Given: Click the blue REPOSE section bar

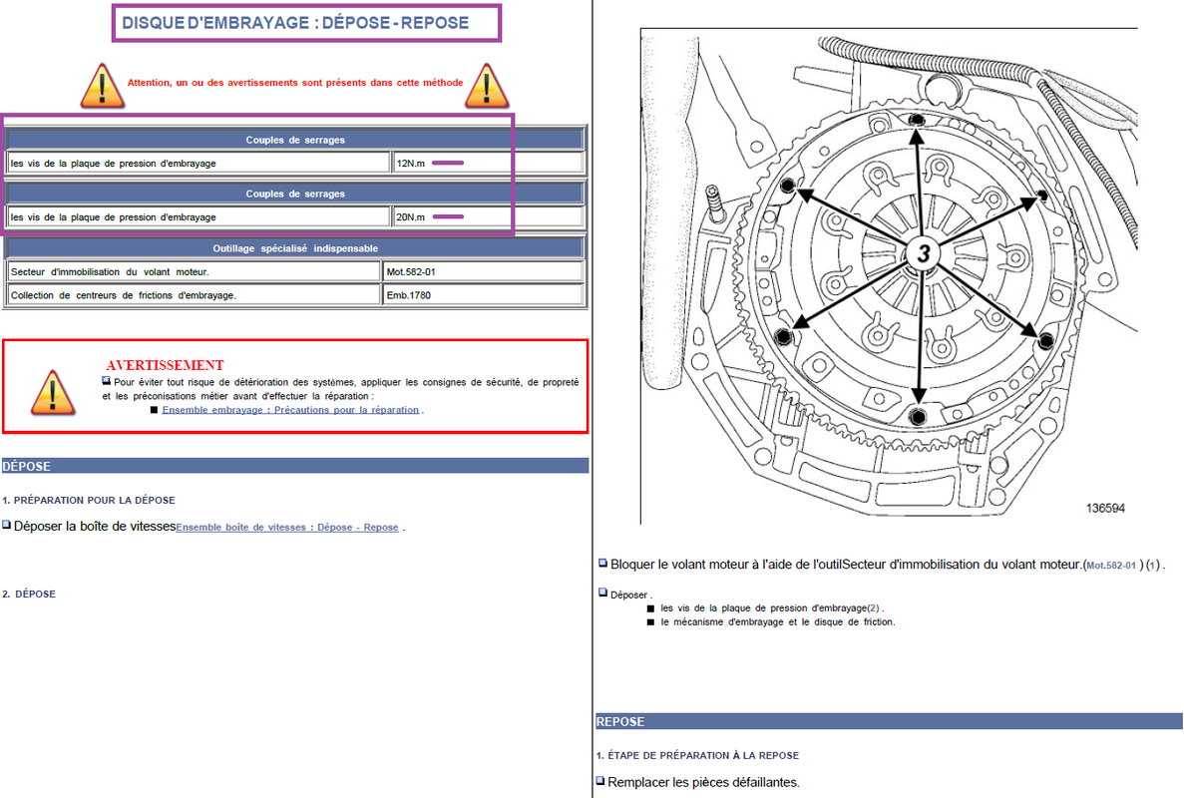Looking at the screenshot, I should tap(889, 721).
